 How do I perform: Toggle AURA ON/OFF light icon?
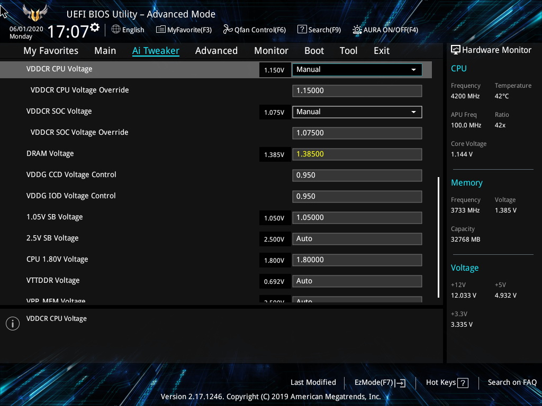click(357, 30)
